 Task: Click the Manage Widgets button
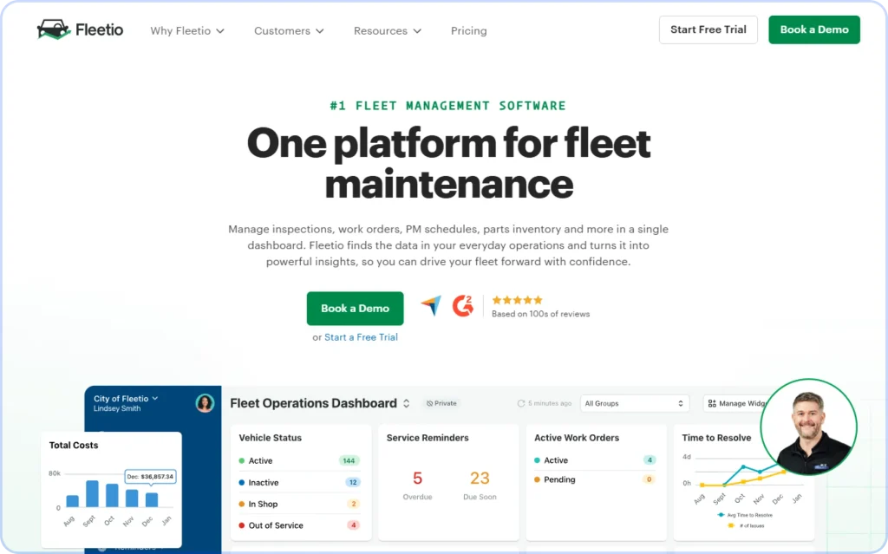coord(735,403)
